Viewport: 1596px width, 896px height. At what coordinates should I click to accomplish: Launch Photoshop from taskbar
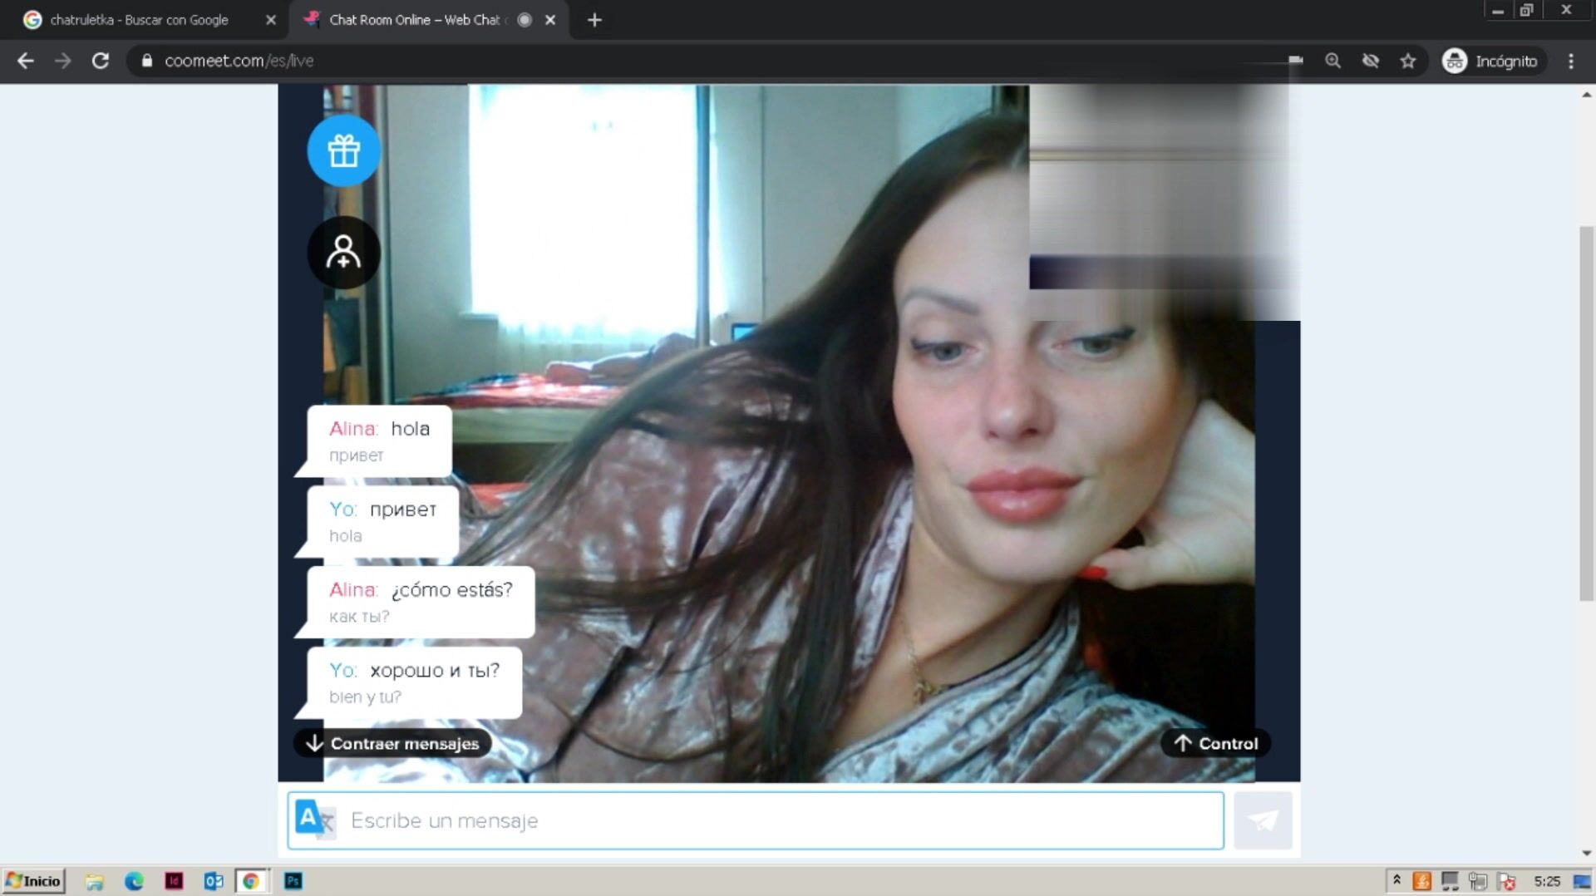click(x=293, y=881)
